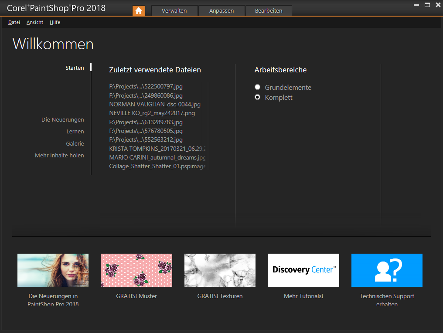Open NEVILLE KO_rg2_may242017.png
Image resolution: width=443 pixels, height=333 pixels.
152,113
